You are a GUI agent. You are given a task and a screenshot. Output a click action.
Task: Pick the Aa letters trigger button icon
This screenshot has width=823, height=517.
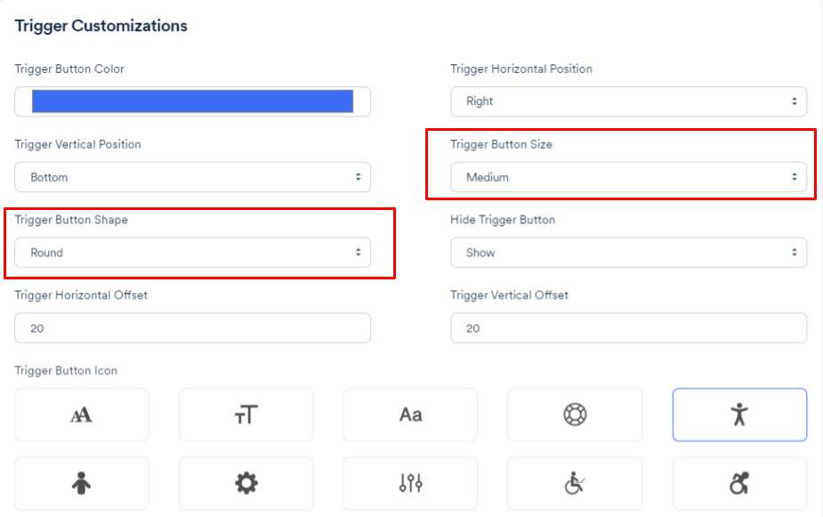tap(410, 414)
